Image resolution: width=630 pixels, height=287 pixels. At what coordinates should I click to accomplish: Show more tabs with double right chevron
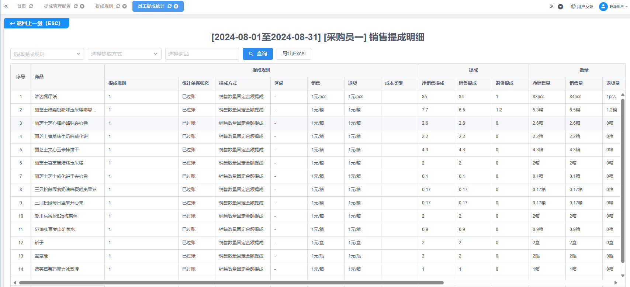551,6
